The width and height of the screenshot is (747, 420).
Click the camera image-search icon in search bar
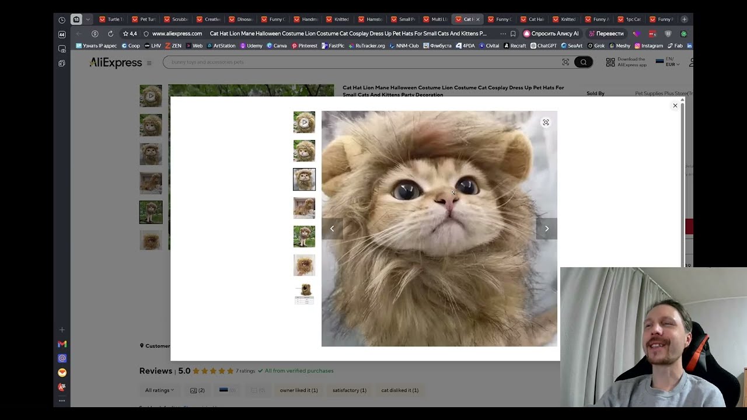(566, 62)
